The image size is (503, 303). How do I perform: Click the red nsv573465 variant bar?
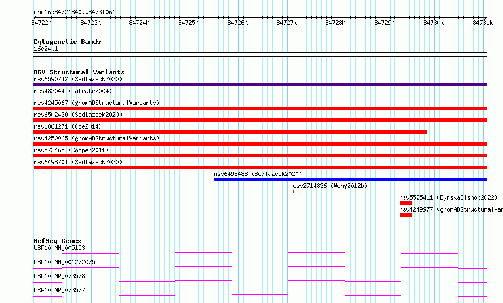click(260, 156)
